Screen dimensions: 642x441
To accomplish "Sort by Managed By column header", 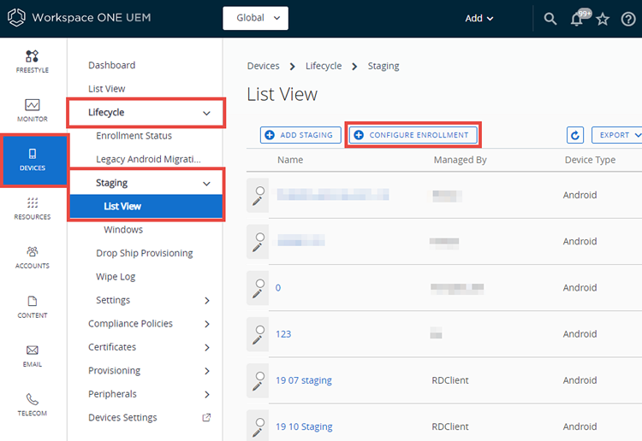I will coord(461,160).
